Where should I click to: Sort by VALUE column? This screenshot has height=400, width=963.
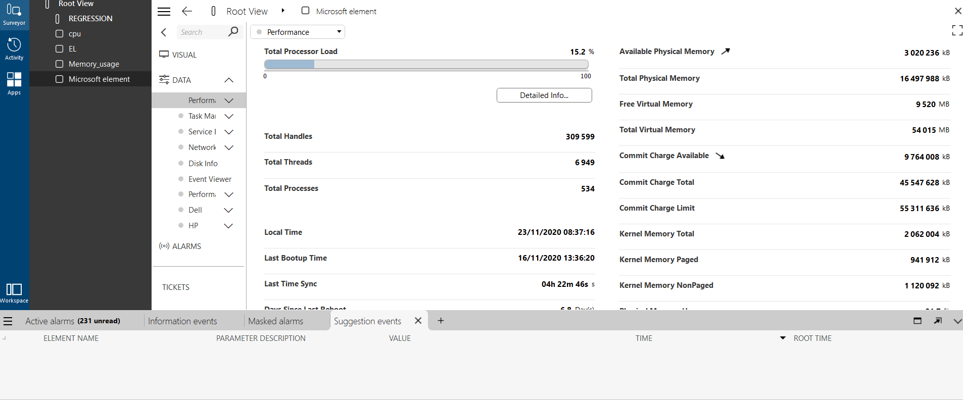tap(400, 338)
